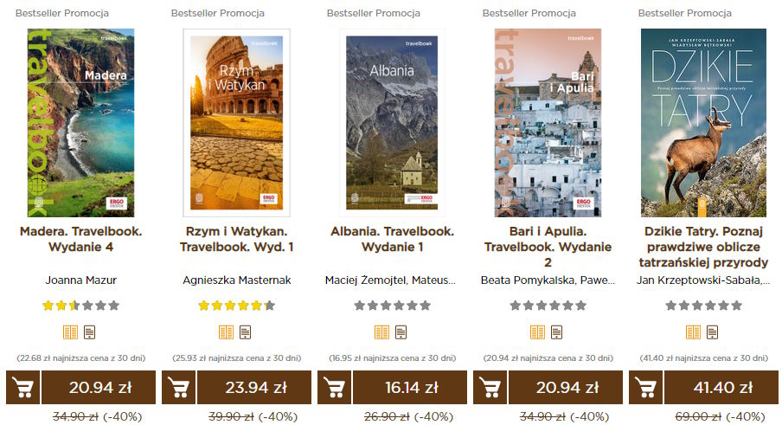Viewport: 782px width, 425px height.
Task: Open the Albania Travelbook Wydanie 1 title link
Action: click(x=392, y=239)
